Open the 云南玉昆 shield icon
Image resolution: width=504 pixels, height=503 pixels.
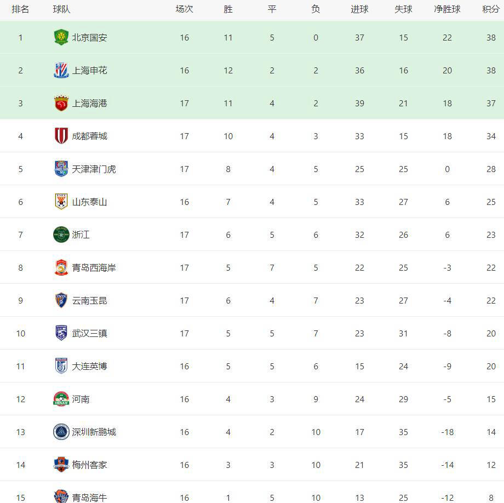(x=61, y=300)
